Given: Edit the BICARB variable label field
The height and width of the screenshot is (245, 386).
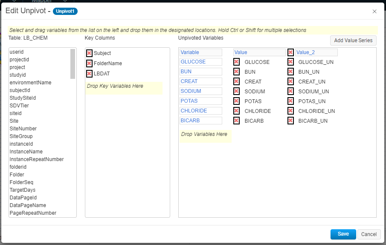Looking at the screenshot, I should tap(200, 121).
